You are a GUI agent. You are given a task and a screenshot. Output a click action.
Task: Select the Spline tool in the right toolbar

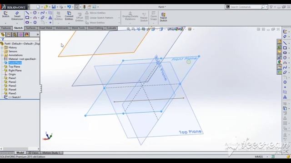285,67
